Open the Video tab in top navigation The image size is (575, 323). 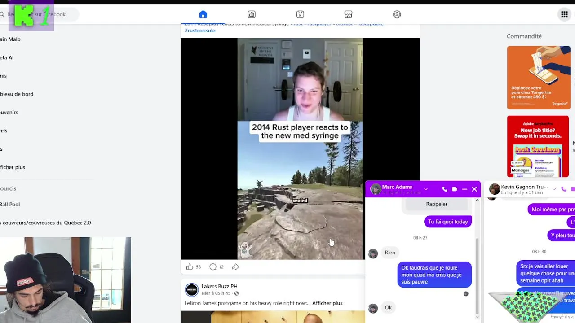point(300,14)
